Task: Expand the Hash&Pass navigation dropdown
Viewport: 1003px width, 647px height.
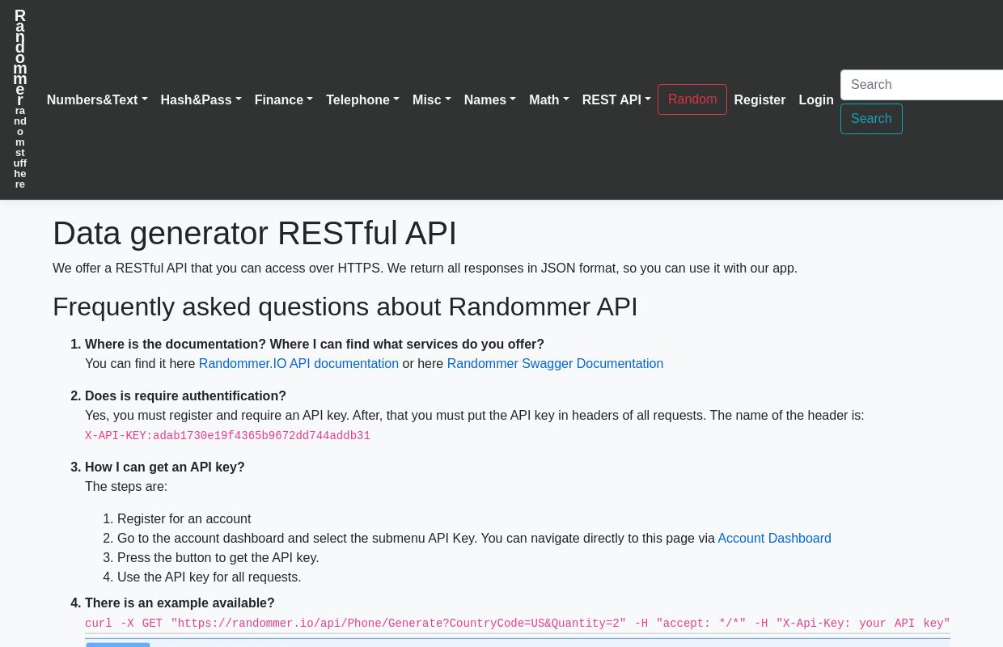Action: click(x=201, y=99)
